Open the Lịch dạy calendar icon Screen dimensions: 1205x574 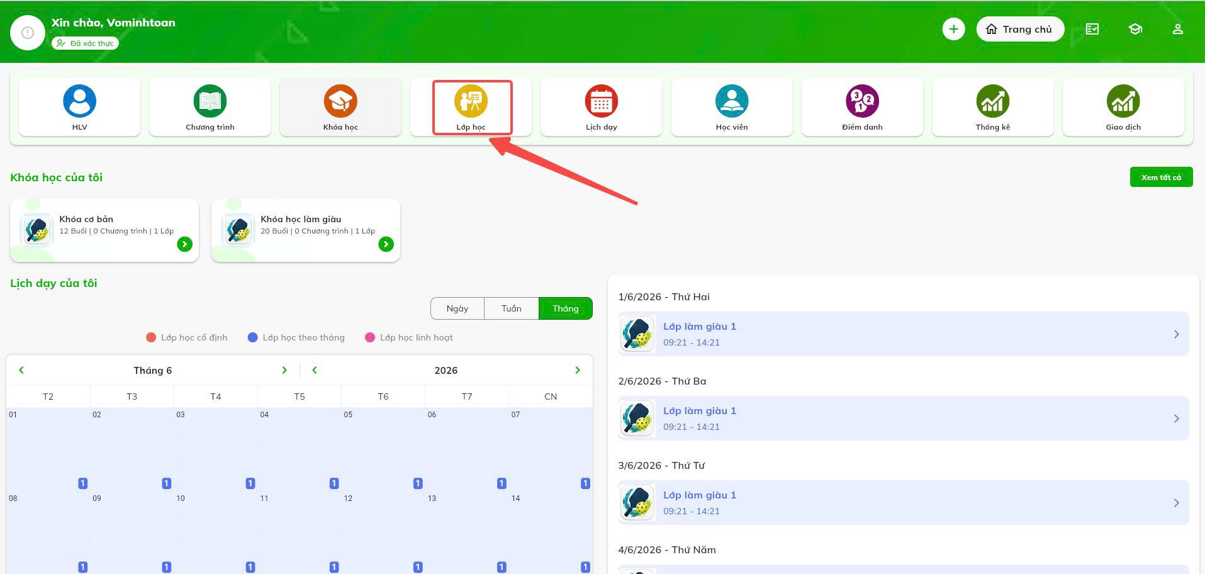602,101
